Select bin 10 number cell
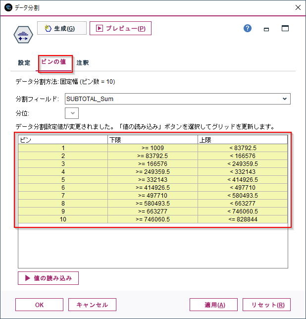This screenshot has width=306, height=319. [63, 219]
